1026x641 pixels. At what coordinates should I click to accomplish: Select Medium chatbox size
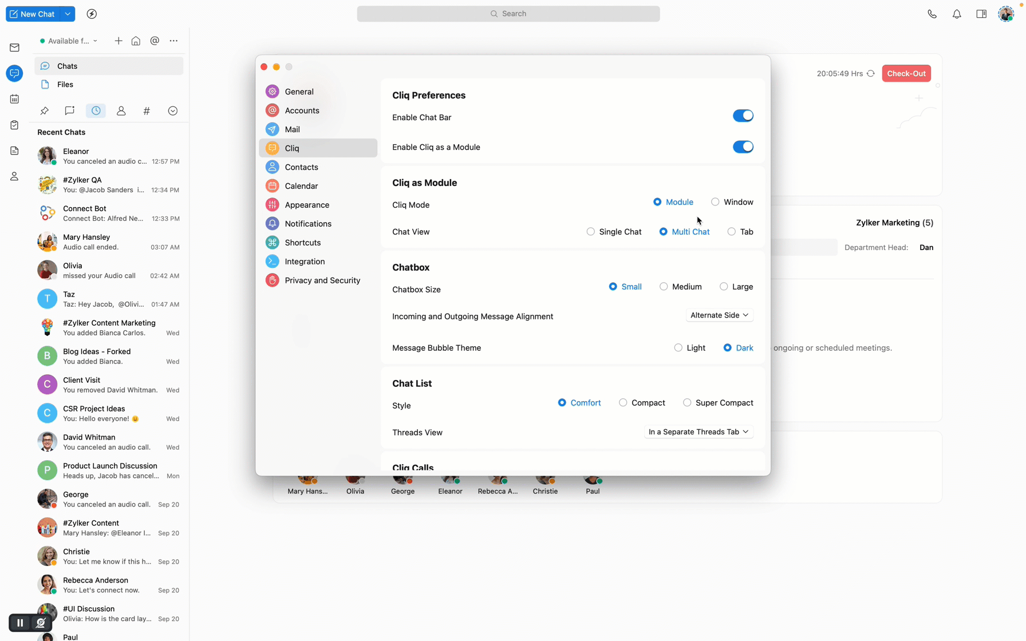point(680,287)
